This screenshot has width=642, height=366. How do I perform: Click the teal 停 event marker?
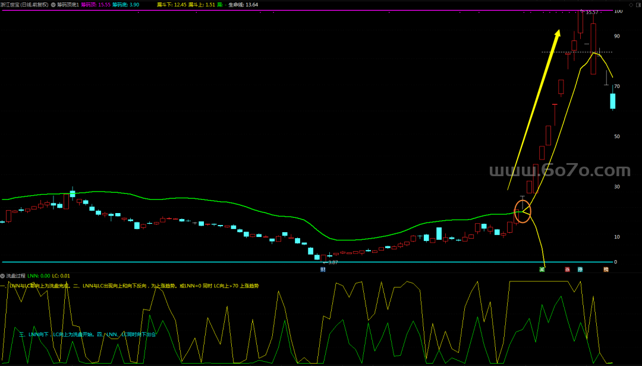pos(580,270)
